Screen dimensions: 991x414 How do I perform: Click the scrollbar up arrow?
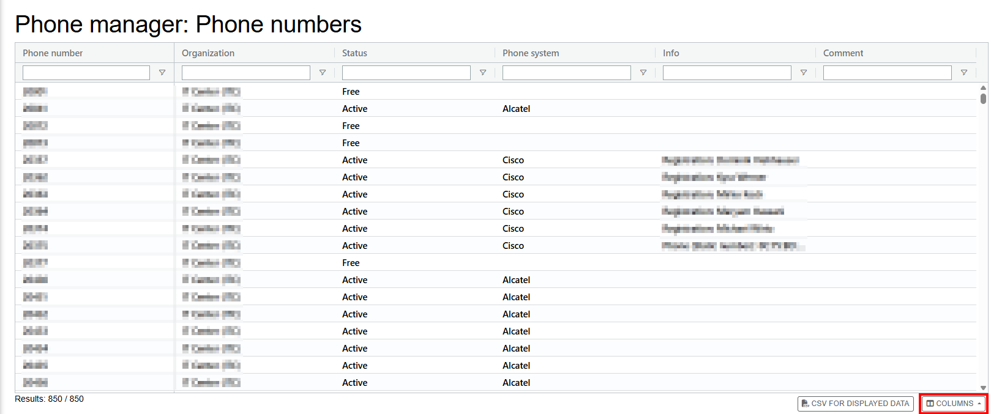(x=983, y=87)
